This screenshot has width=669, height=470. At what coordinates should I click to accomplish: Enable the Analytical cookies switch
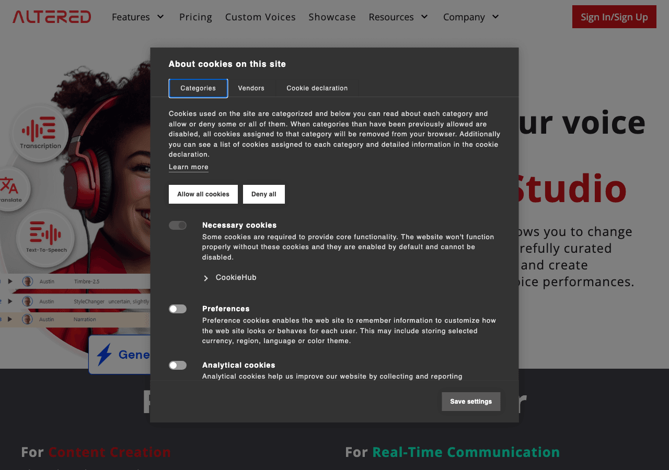point(178,366)
